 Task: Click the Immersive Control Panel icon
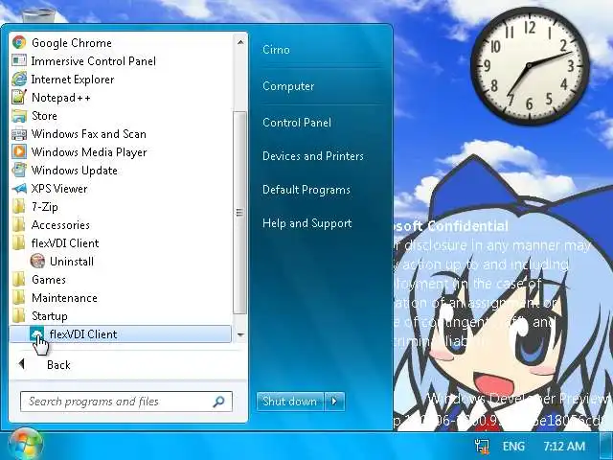click(19, 61)
